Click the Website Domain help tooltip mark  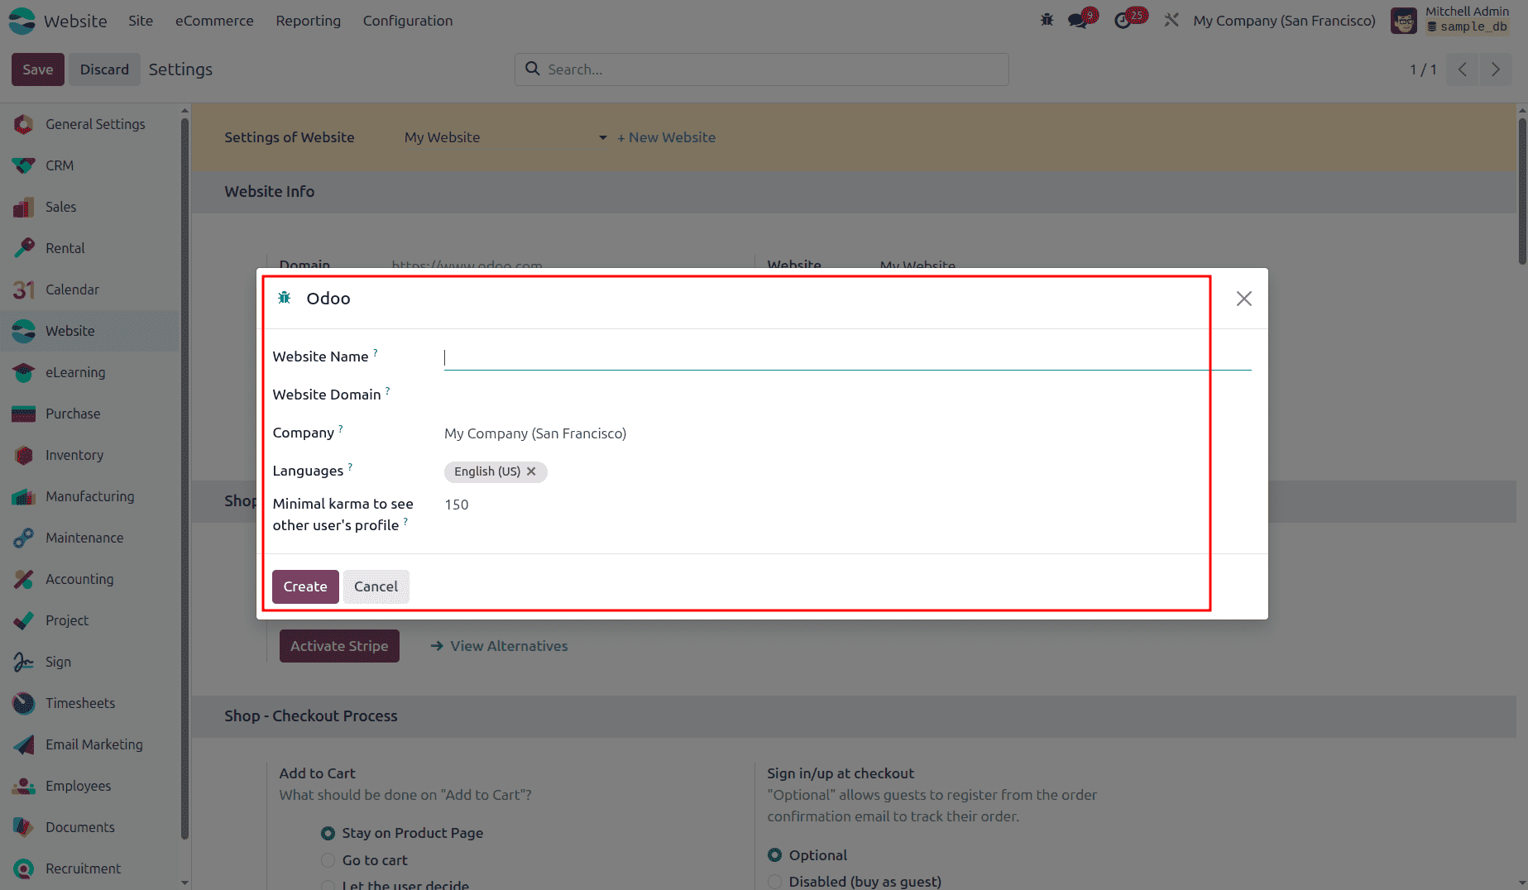coord(387,390)
